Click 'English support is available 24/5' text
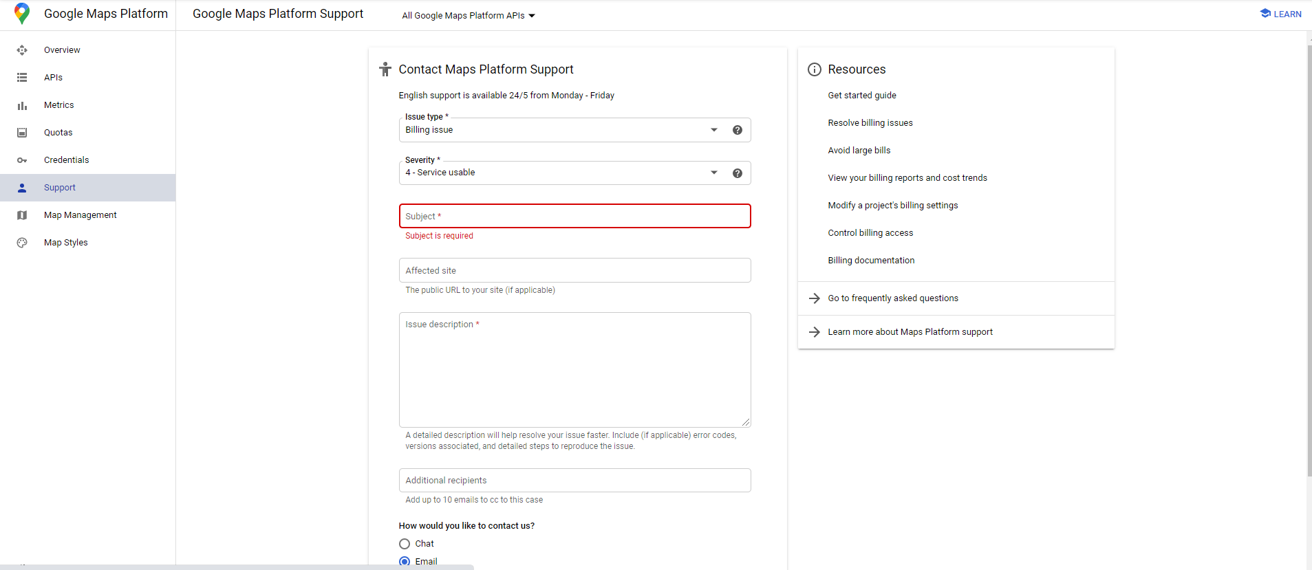Image resolution: width=1312 pixels, height=570 pixels. pyautogui.click(x=506, y=96)
